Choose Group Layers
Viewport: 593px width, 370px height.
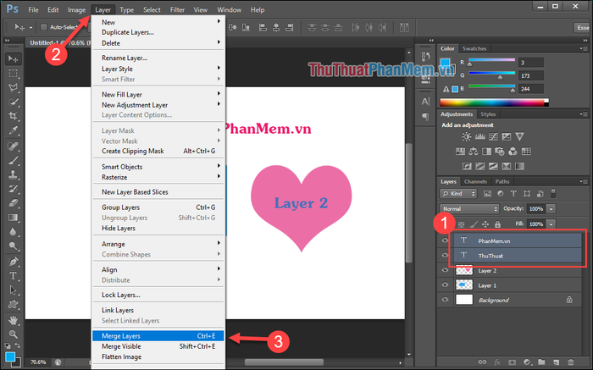(158, 207)
